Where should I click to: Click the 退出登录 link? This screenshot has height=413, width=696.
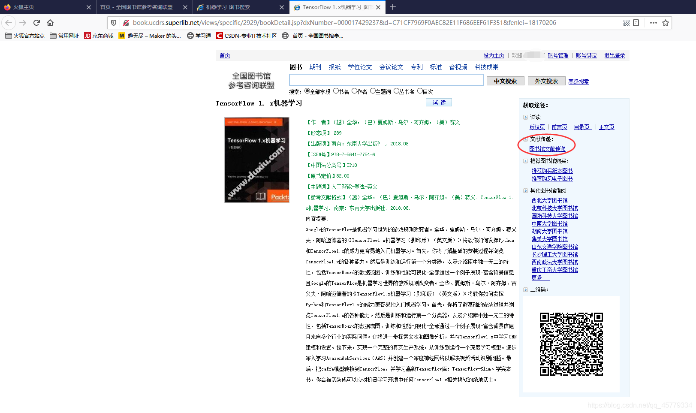pyautogui.click(x=615, y=55)
